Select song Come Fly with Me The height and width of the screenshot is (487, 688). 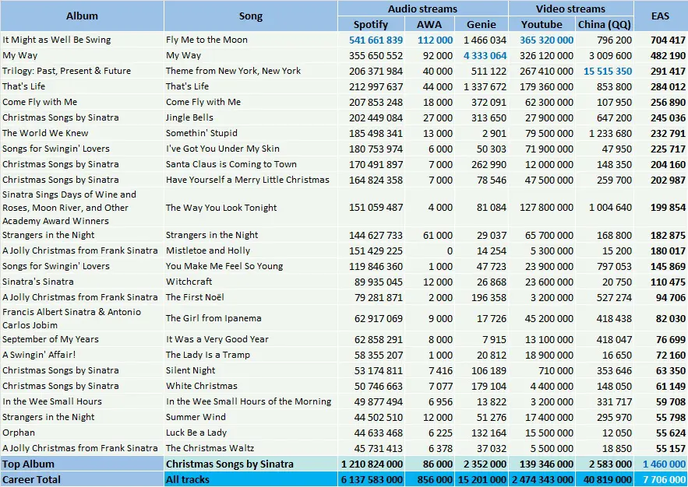[203, 102]
